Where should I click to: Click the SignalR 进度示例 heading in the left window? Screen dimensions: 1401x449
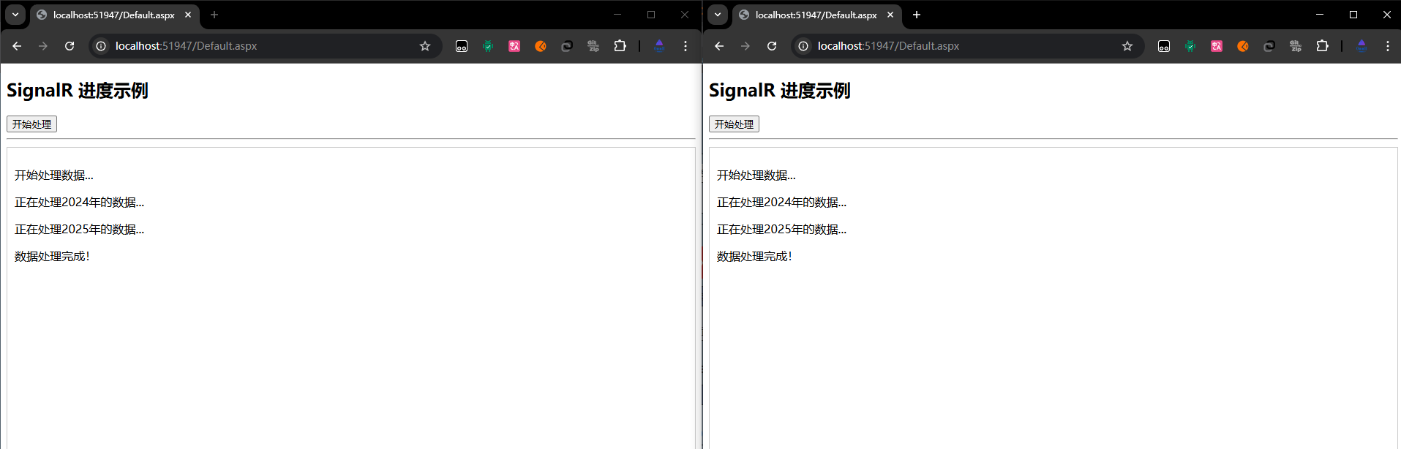(78, 91)
